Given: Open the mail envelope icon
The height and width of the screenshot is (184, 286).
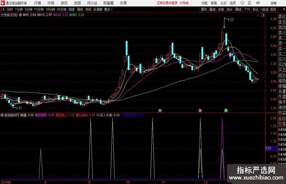Looking at the screenshot, I should tap(258, 3).
